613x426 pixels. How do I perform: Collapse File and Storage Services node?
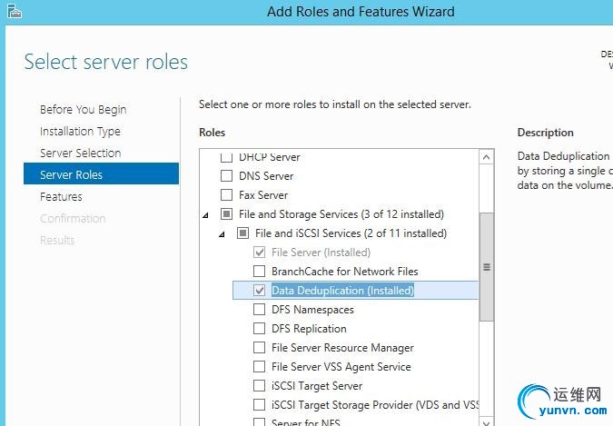[206, 214]
